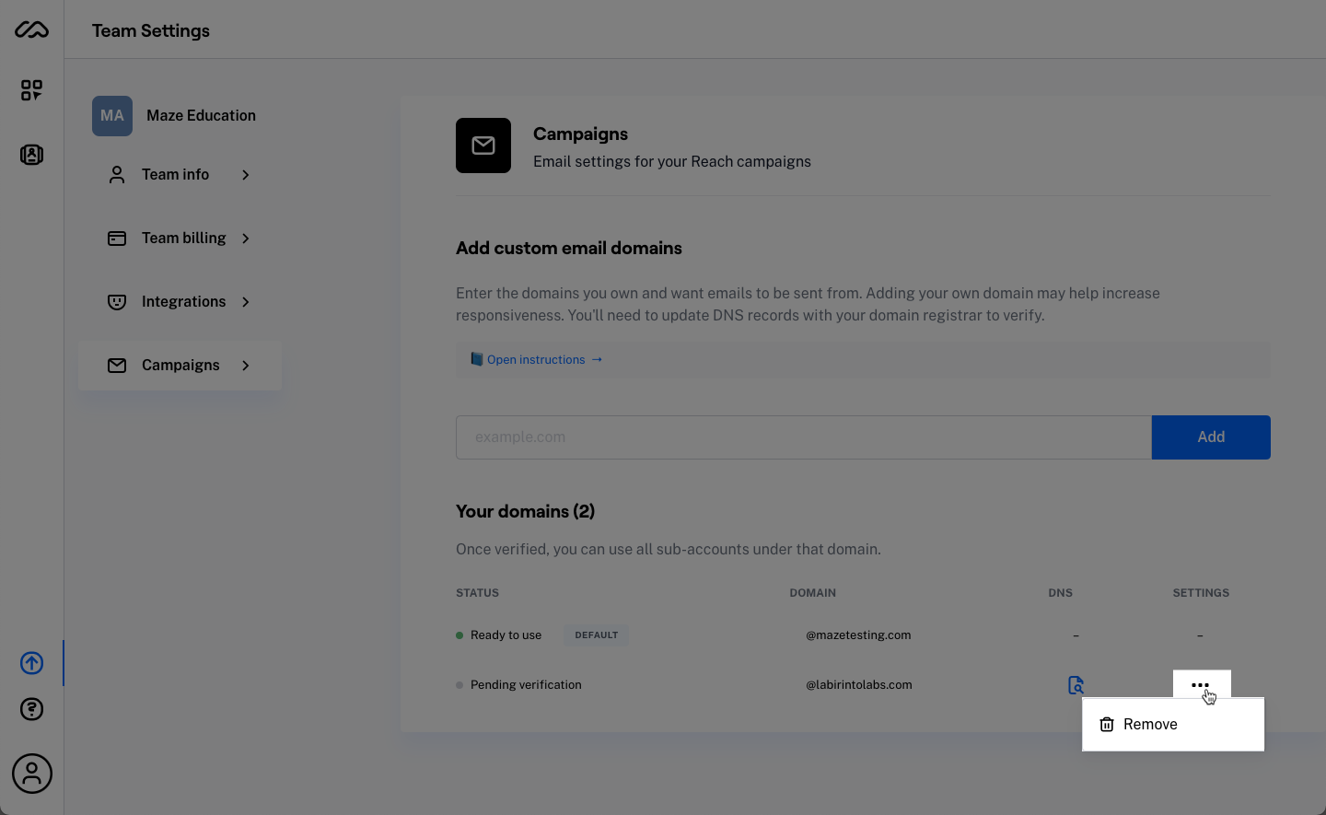Click the blue upgrade arrow icon

tap(31, 663)
